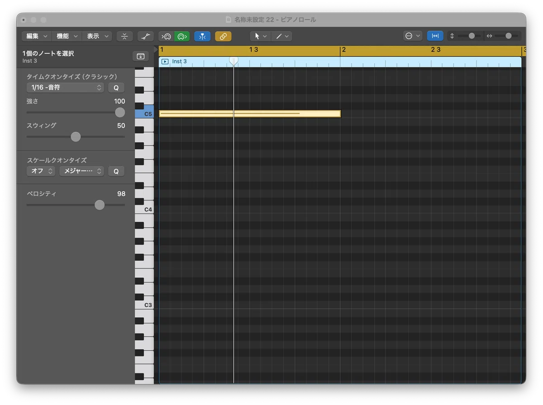Click the Inst 3 region header
543x405 pixels.
[x=340, y=62]
